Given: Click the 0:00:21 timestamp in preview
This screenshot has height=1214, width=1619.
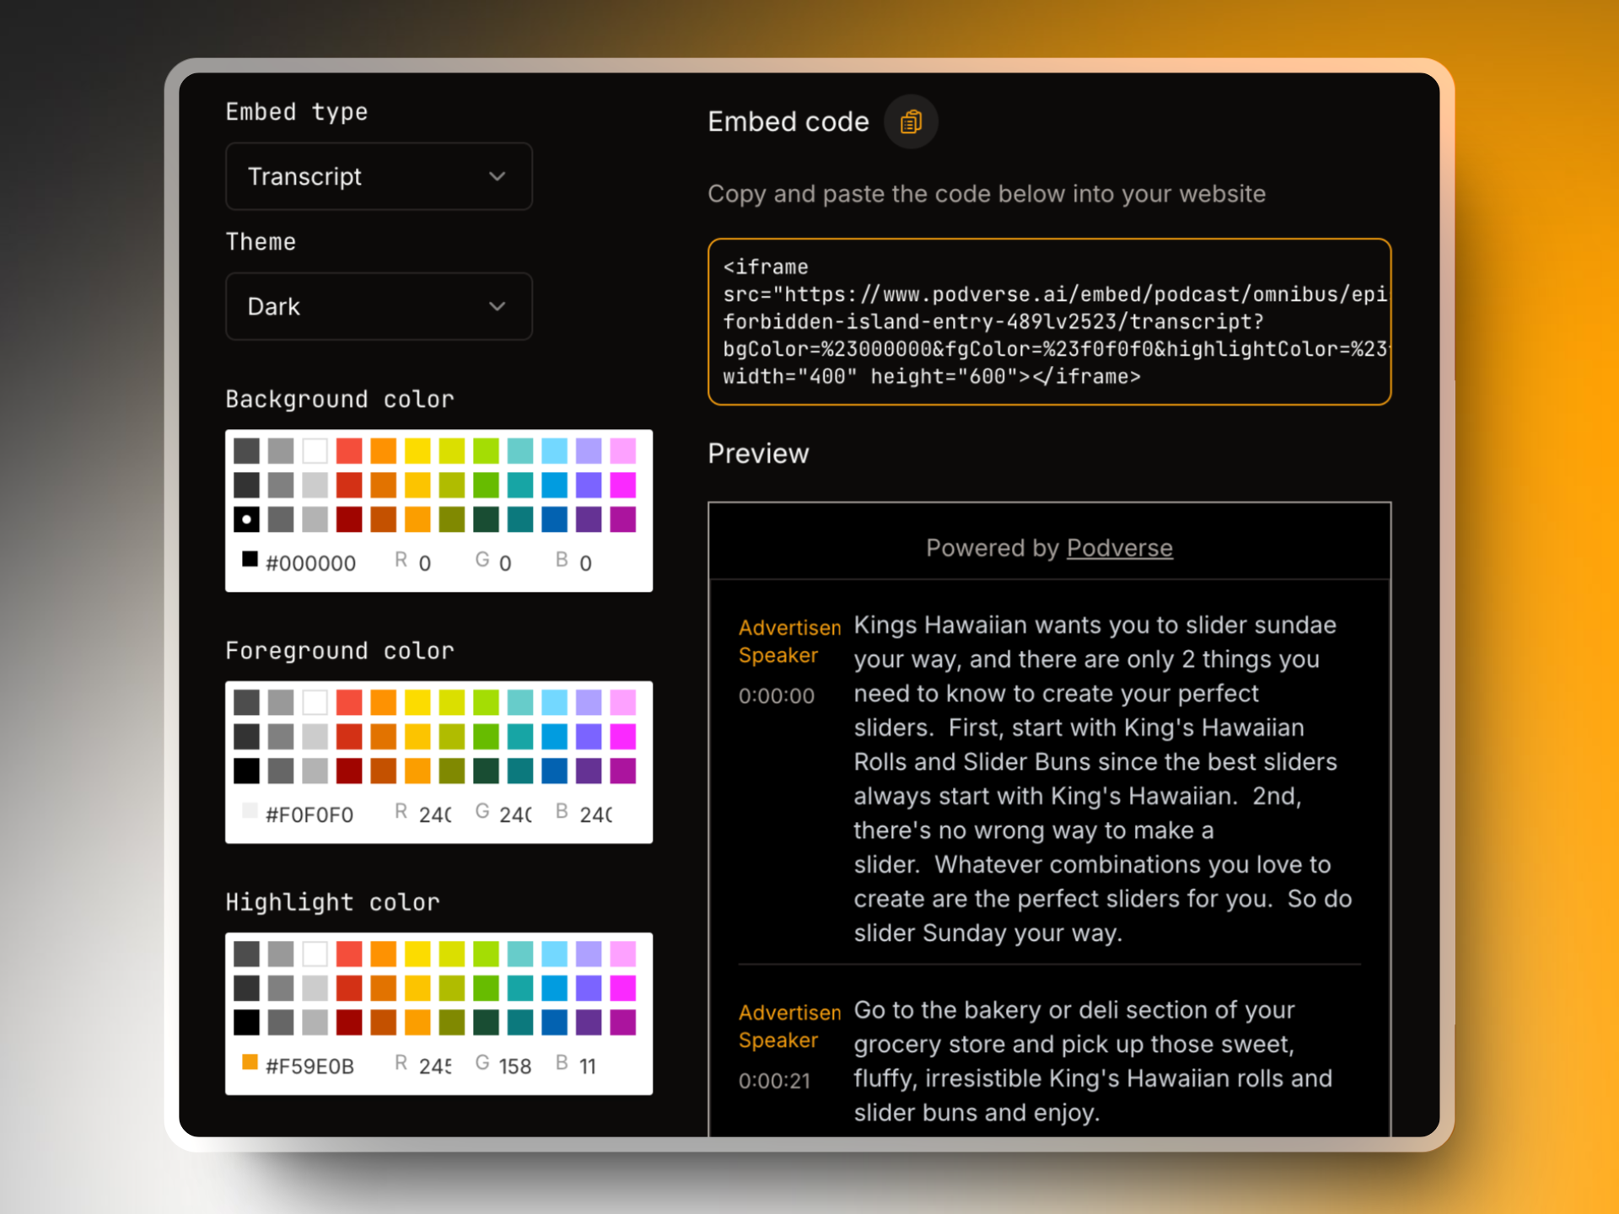Looking at the screenshot, I should (x=774, y=1081).
